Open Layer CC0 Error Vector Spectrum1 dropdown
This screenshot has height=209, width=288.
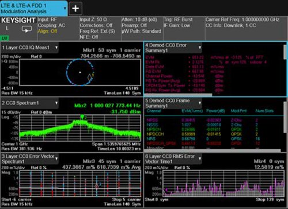[56, 158]
